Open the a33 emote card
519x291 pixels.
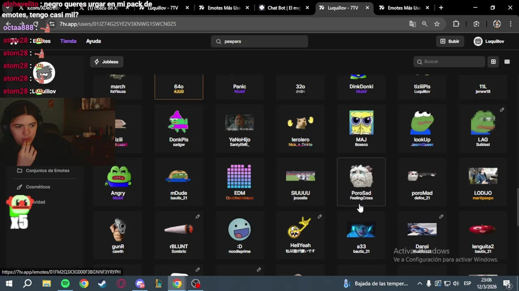361,235
